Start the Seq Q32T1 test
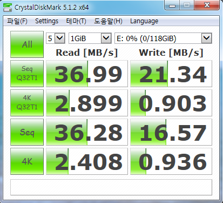 [x=27, y=74]
